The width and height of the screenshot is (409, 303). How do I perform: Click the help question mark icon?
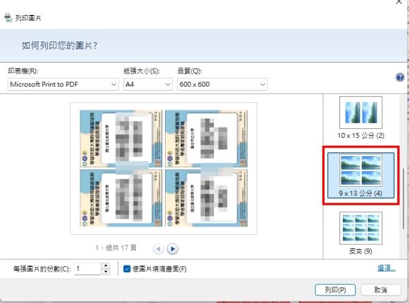[x=400, y=78]
